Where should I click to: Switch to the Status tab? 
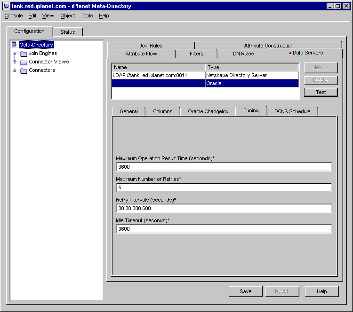pos(67,32)
